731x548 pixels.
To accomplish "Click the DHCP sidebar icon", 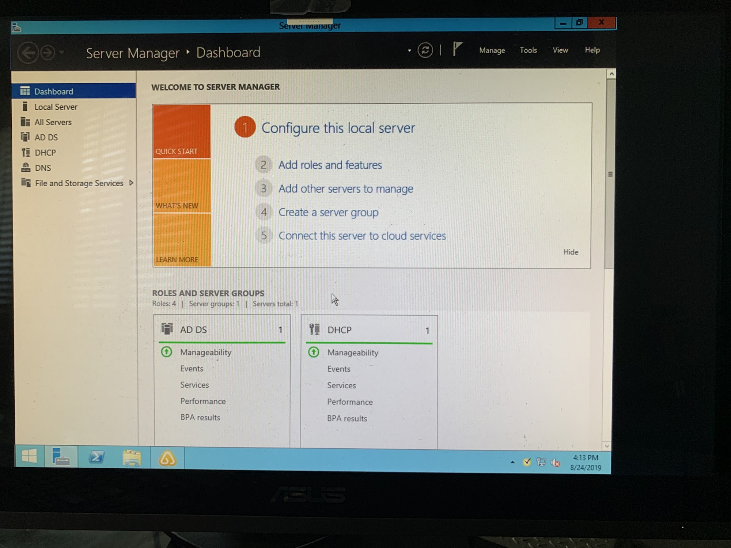I will point(26,152).
